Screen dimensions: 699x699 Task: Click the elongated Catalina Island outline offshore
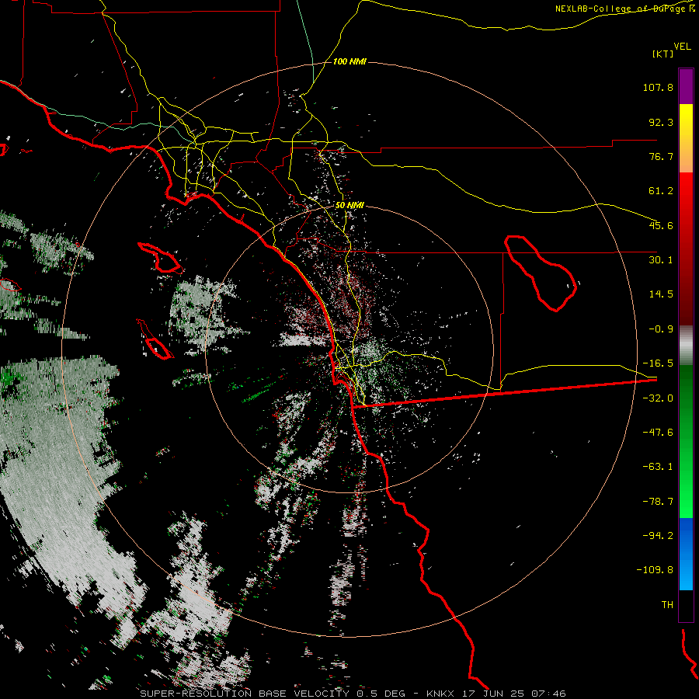(x=161, y=258)
